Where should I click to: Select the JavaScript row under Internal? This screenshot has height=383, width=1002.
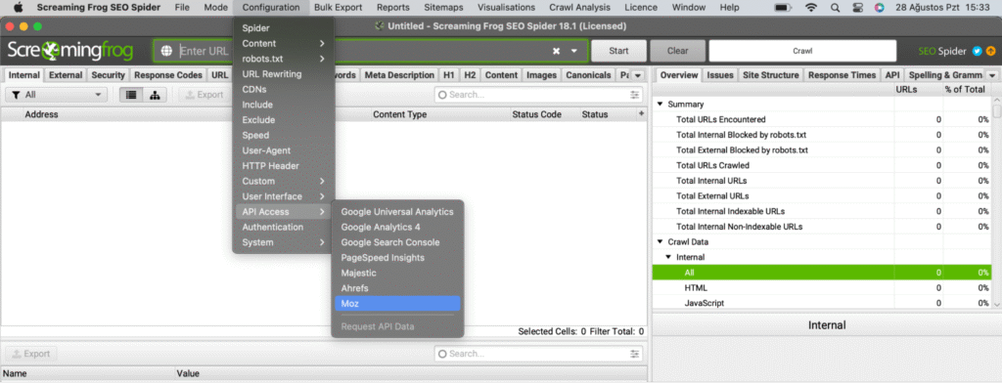(x=822, y=303)
